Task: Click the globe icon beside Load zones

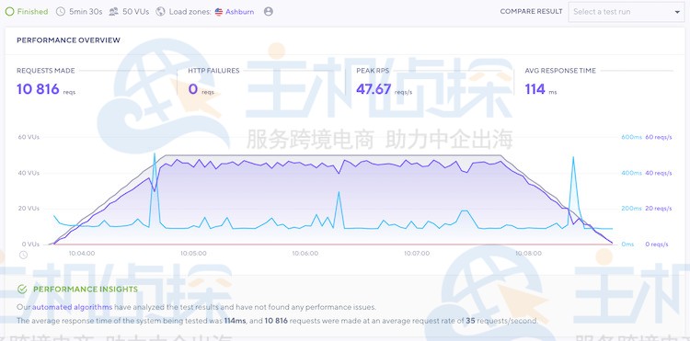Action: [x=161, y=12]
